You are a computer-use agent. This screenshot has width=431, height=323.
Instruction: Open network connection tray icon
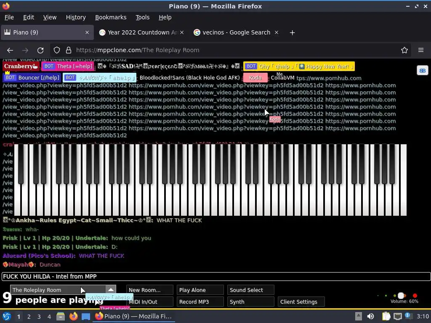397,316
